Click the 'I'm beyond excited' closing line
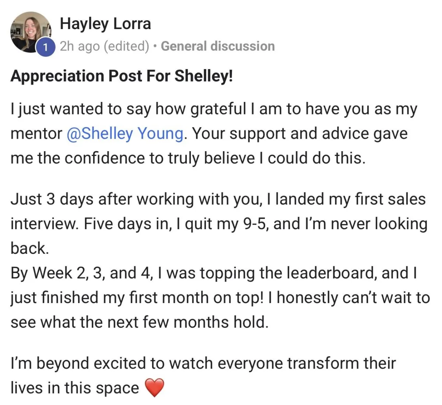Viewport: 442px width, 405px height. click(x=203, y=363)
